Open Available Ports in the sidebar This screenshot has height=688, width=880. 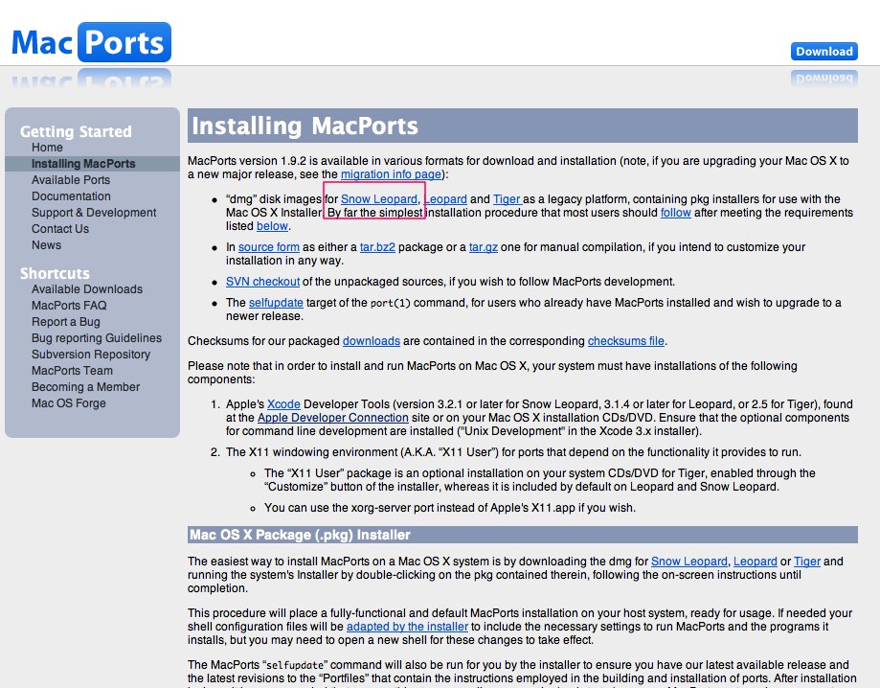(71, 180)
